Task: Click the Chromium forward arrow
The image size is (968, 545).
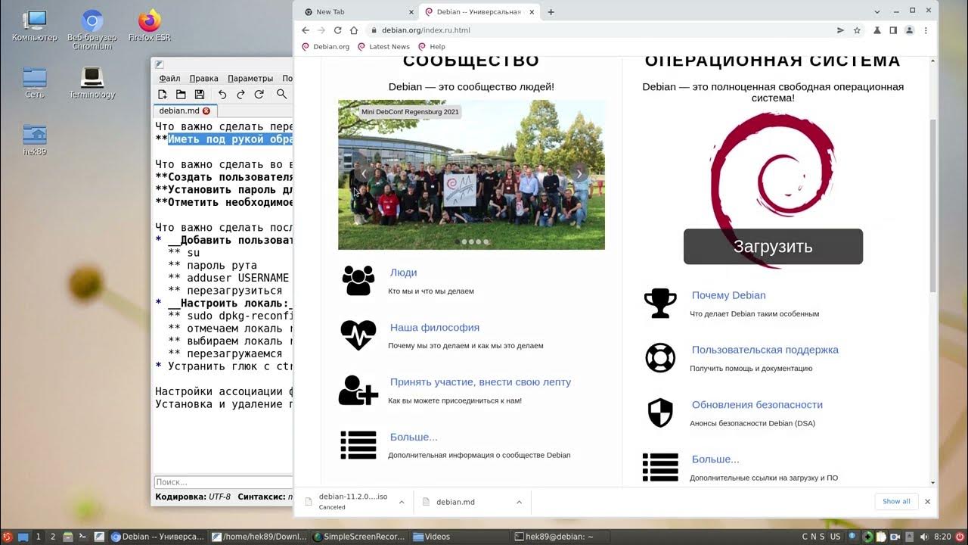Action: click(321, 30)
